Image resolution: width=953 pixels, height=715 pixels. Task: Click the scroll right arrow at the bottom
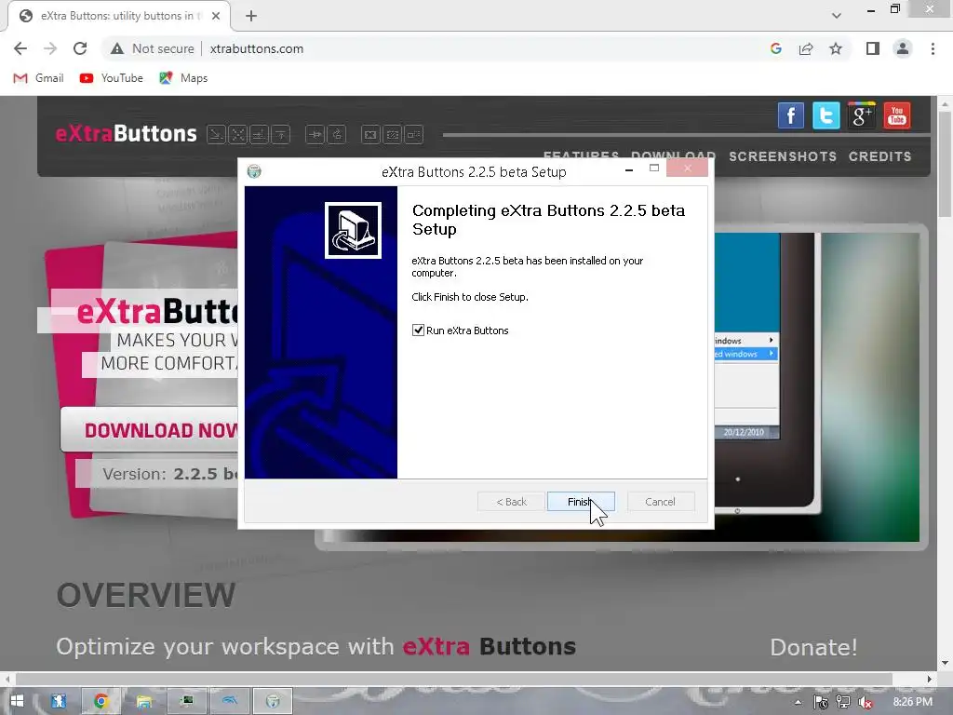click(929, 679)
